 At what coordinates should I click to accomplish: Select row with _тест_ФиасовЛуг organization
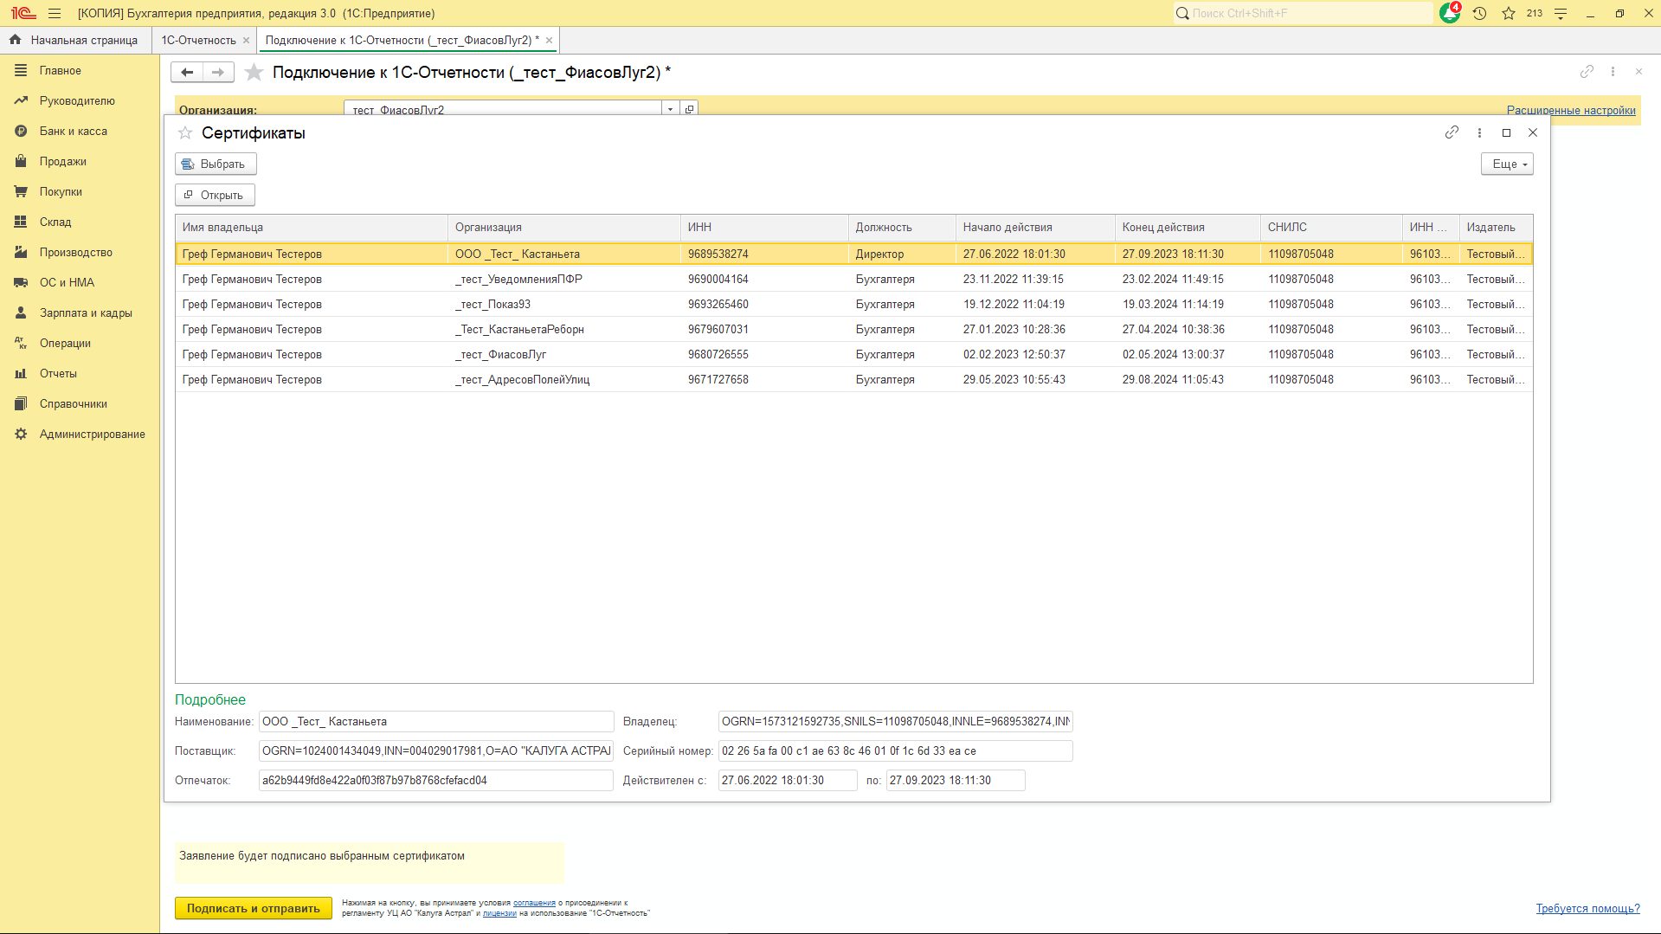853,354
